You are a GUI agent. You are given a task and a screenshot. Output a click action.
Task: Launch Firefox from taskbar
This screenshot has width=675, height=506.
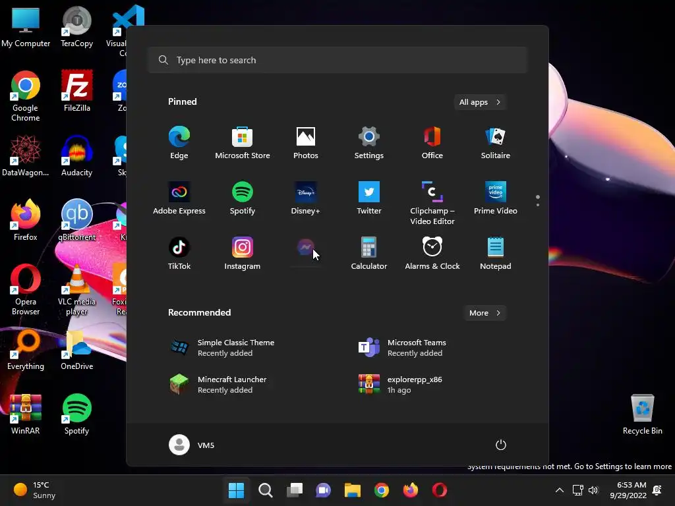click(x=410, y=490)
